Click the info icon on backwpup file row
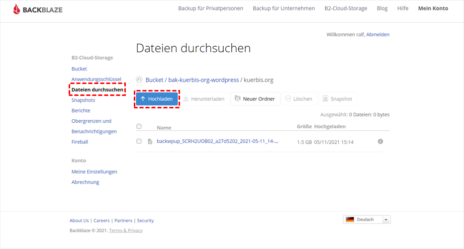Image resolution: width=464 pixels, height=249 pixels. 380,141
